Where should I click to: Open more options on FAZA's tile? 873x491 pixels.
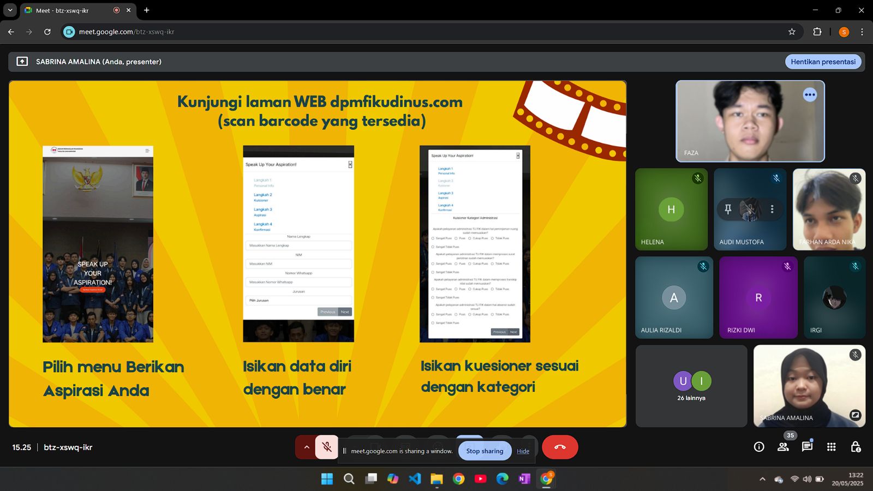810,95
